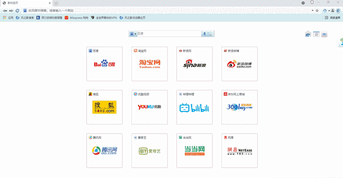Open 应用 apps bookmark
This screenshot has width=343, height=178.
(x=8, y=18)
